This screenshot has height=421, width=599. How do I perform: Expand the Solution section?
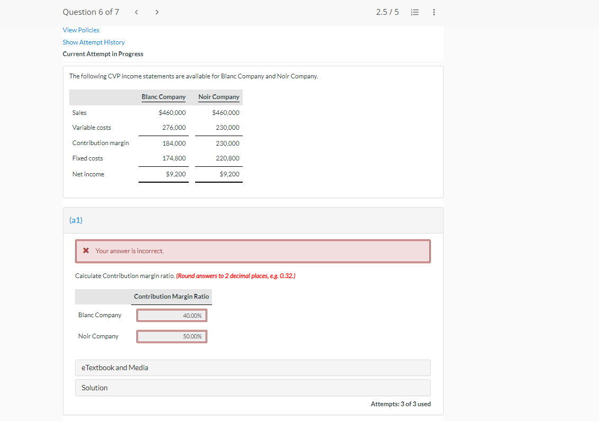click(253, 388)
